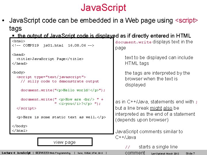Viewport: 207px width, 155px height.
Task: Click the 'JavaScript' slide title
Action: pyautogui.click(x=103, y=8)
